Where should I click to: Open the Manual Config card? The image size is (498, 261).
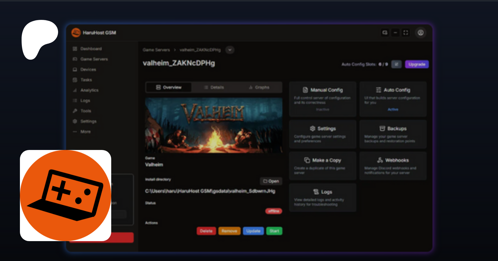pyautogui.click(x=322, y=99)
